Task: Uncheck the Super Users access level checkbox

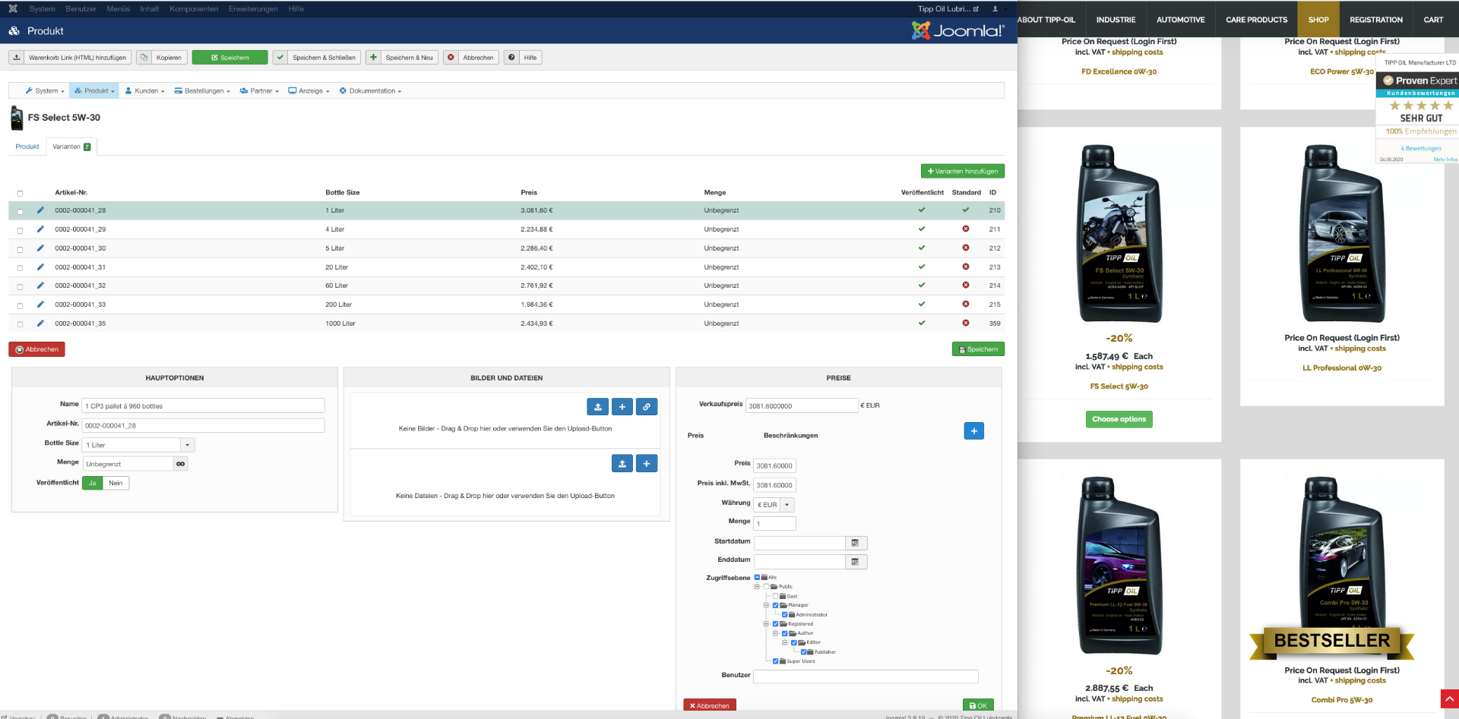Action: click(x=775, y=661)
